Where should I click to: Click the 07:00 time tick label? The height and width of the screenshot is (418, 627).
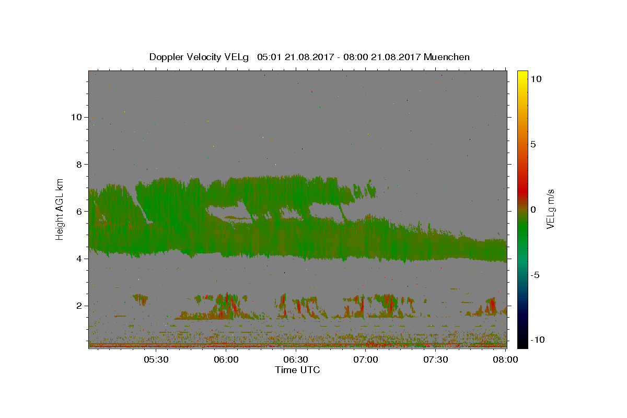tap(366, 360)
